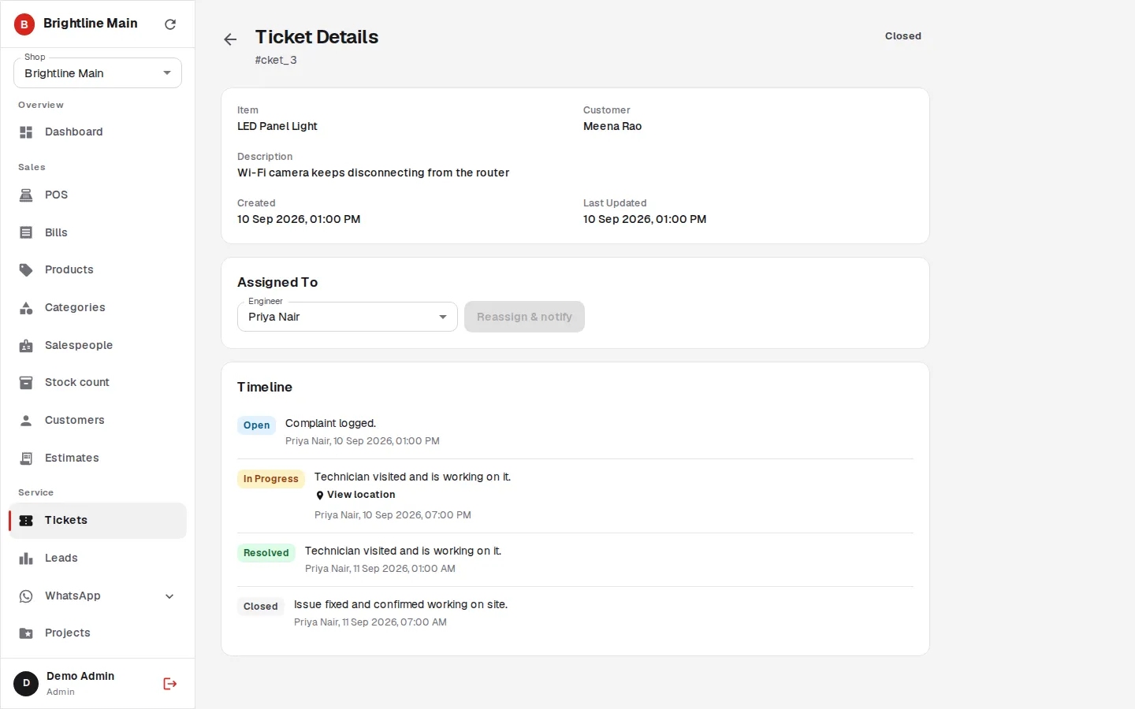1135x709 pixels.
Task: Click the Estimates document icon
Action: (x=26, y=458)
